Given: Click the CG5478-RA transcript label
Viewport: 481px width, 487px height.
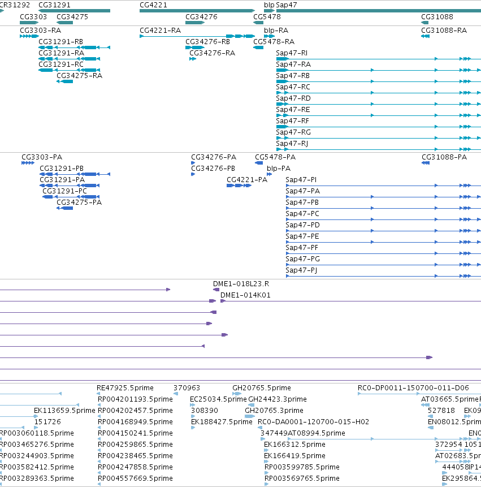Looking at the screenshot, I should pos(274,42).
